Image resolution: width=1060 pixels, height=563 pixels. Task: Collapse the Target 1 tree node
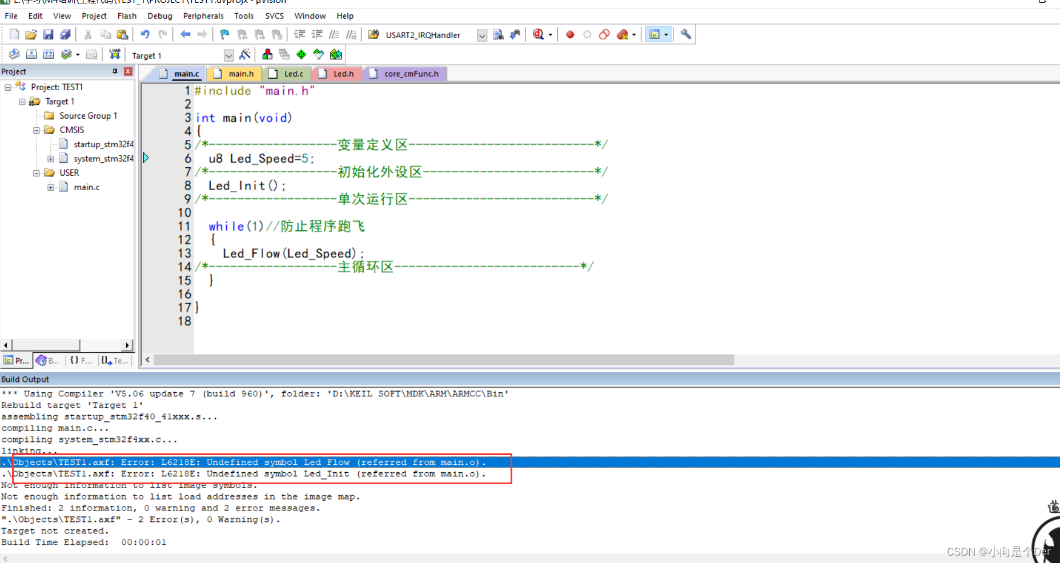tap(22, 102)
